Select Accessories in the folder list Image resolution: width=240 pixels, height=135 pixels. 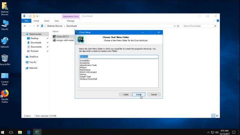(x=84, y=63)
